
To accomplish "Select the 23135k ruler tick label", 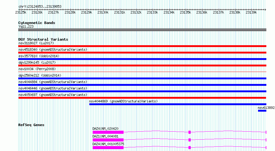I will (185, 12).
